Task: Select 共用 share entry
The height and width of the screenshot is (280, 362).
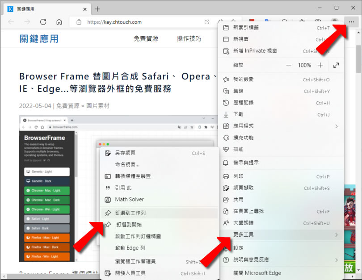Action: click(x=281, y=200)
